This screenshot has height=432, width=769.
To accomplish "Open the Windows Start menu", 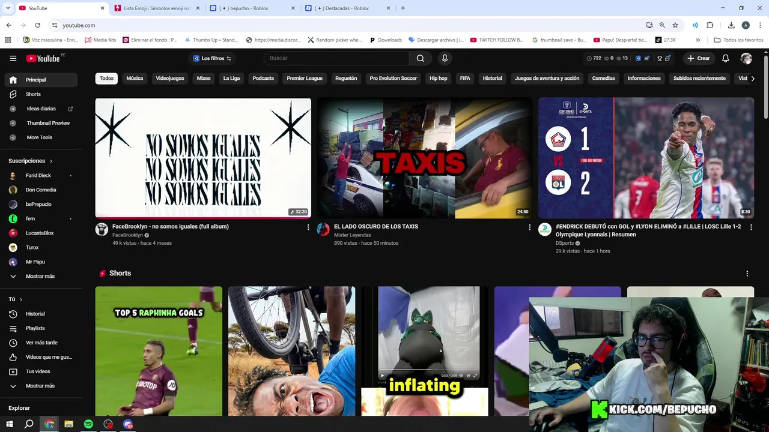I will point(10,424).
